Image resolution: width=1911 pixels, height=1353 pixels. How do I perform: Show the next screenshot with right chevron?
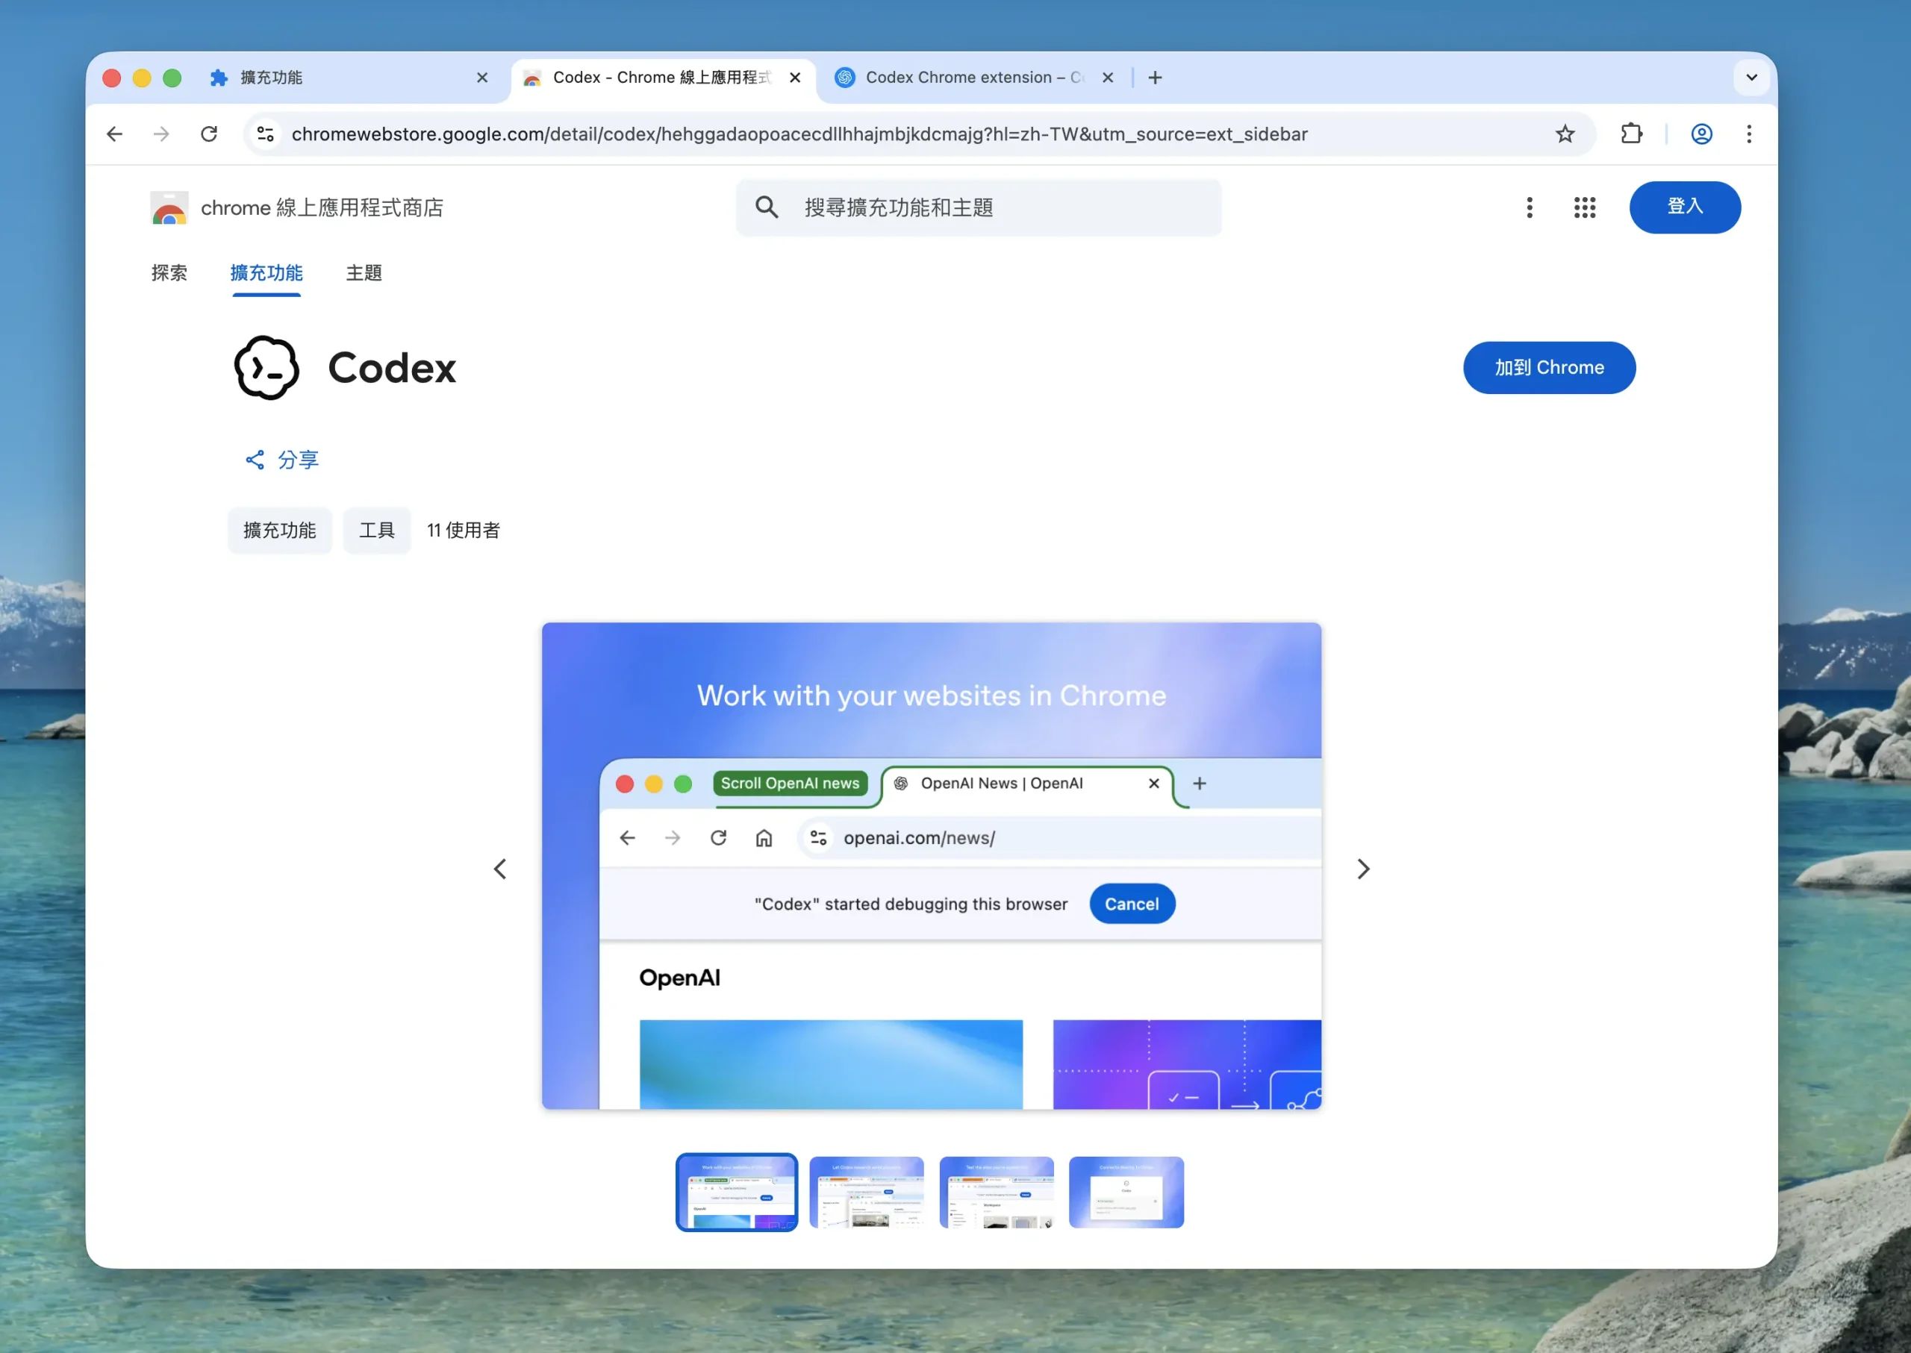1363,869
